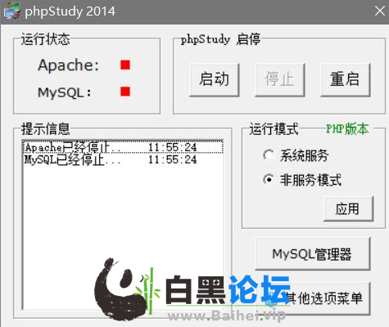Viewport: 389px width, 327px height.
Task: Click the MySQL label in 运行状态
Action: (x=65, y=92)
